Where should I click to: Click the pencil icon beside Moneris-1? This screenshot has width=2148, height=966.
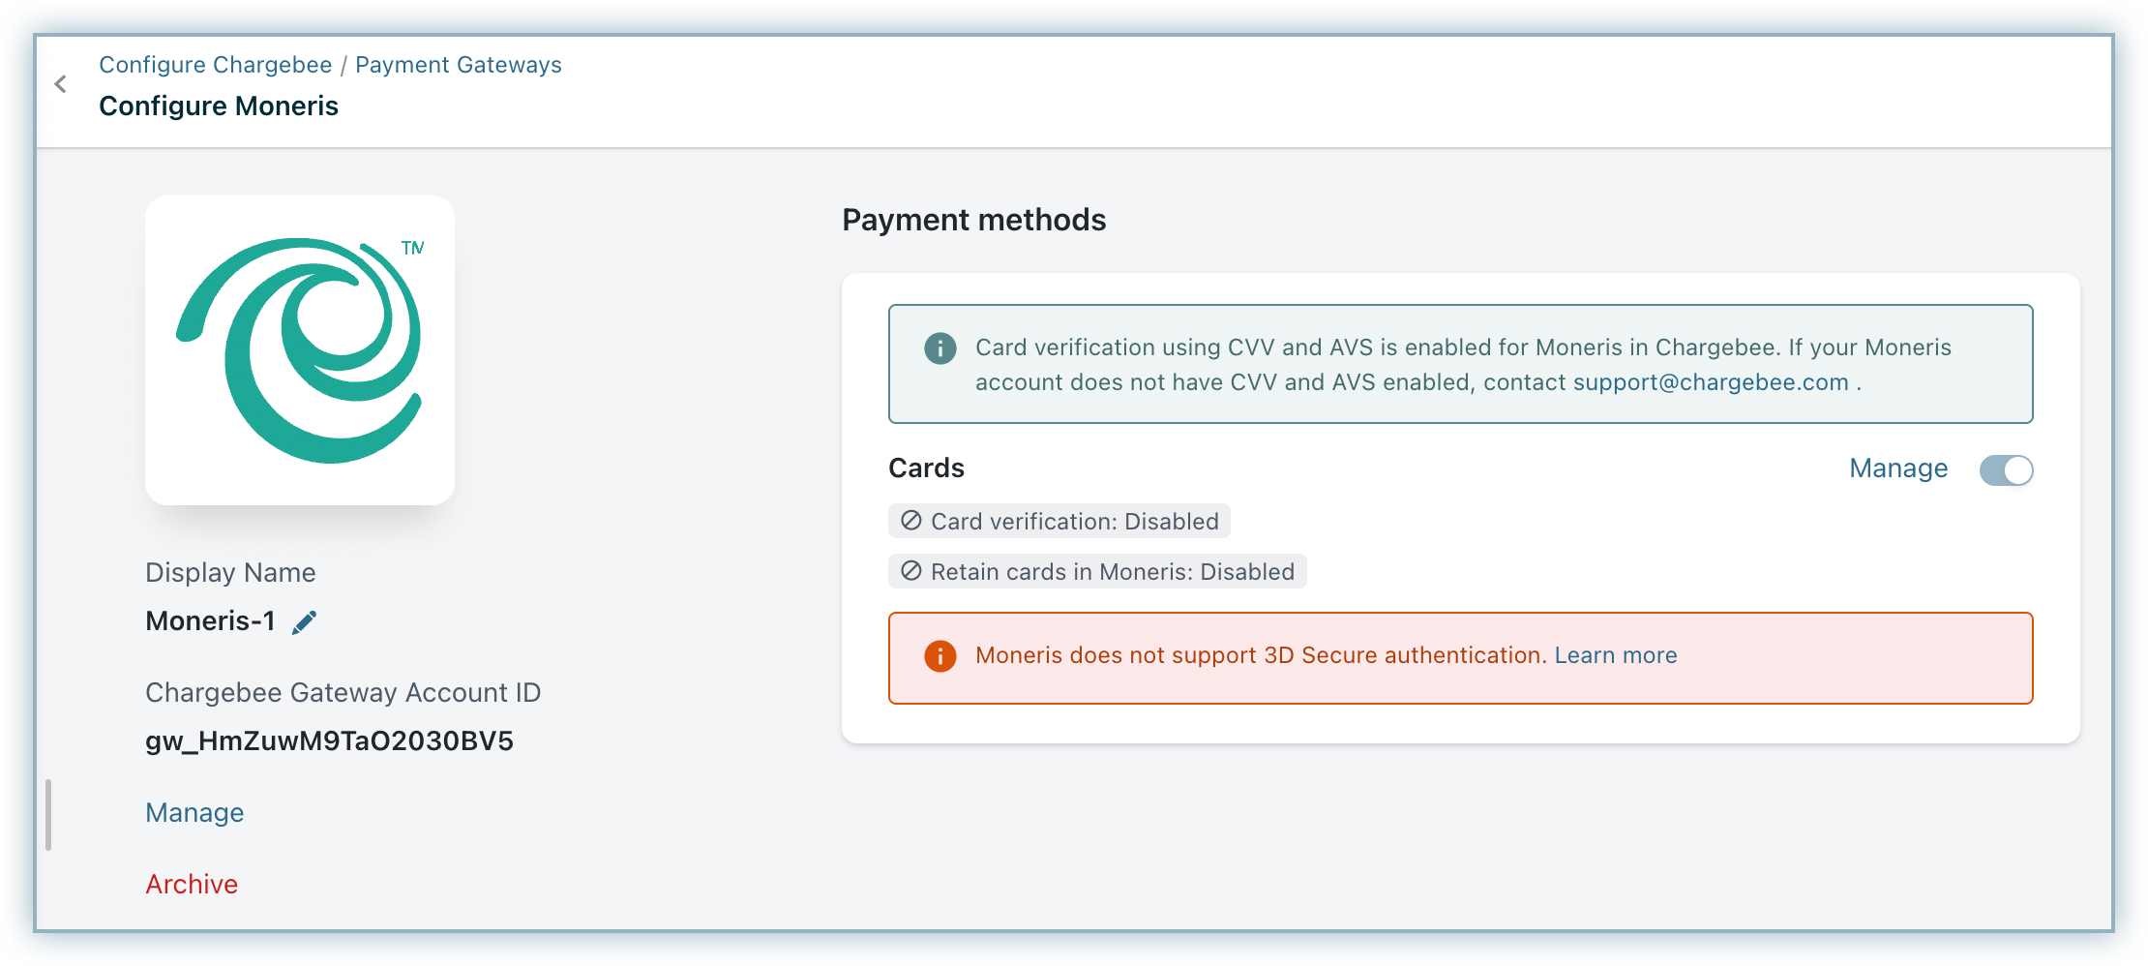(x=305, y=622)
